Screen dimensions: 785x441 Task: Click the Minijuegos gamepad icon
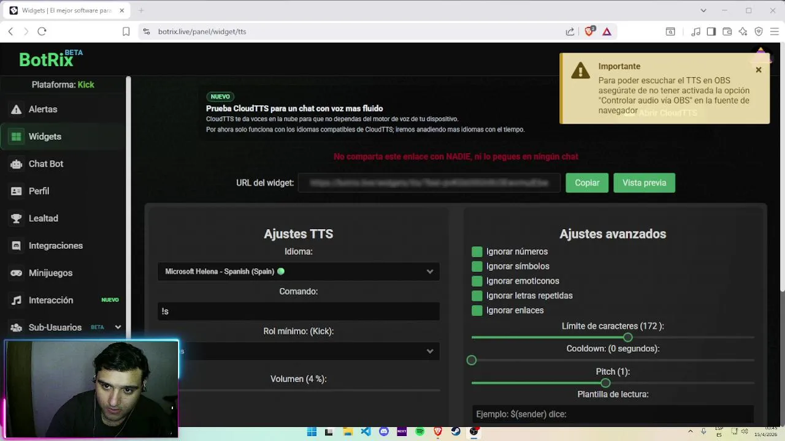click(x=17, y=273)
